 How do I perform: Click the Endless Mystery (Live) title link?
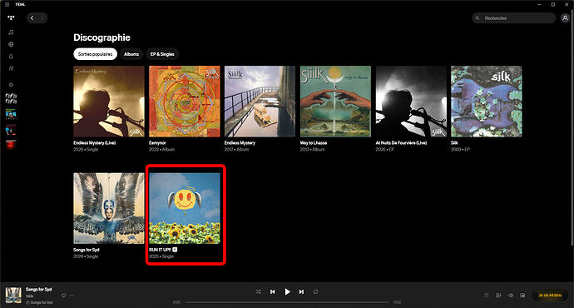click(x=95, y=143)
